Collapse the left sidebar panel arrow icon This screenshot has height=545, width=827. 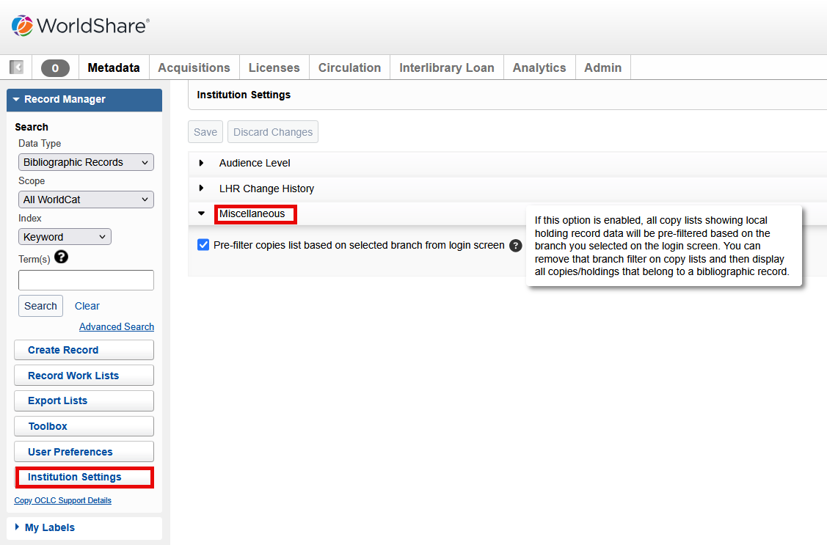(16, 67)
